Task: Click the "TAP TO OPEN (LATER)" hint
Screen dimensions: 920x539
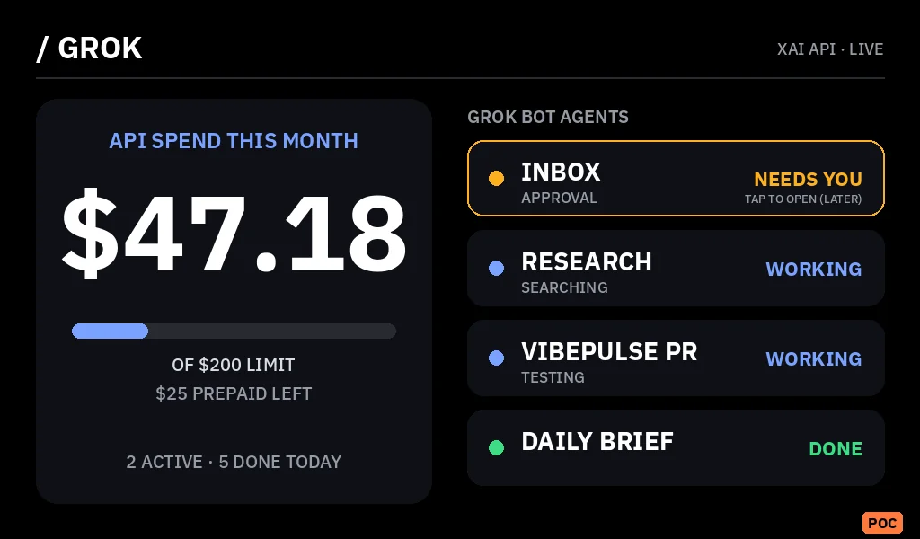Action: click(803, 199)
